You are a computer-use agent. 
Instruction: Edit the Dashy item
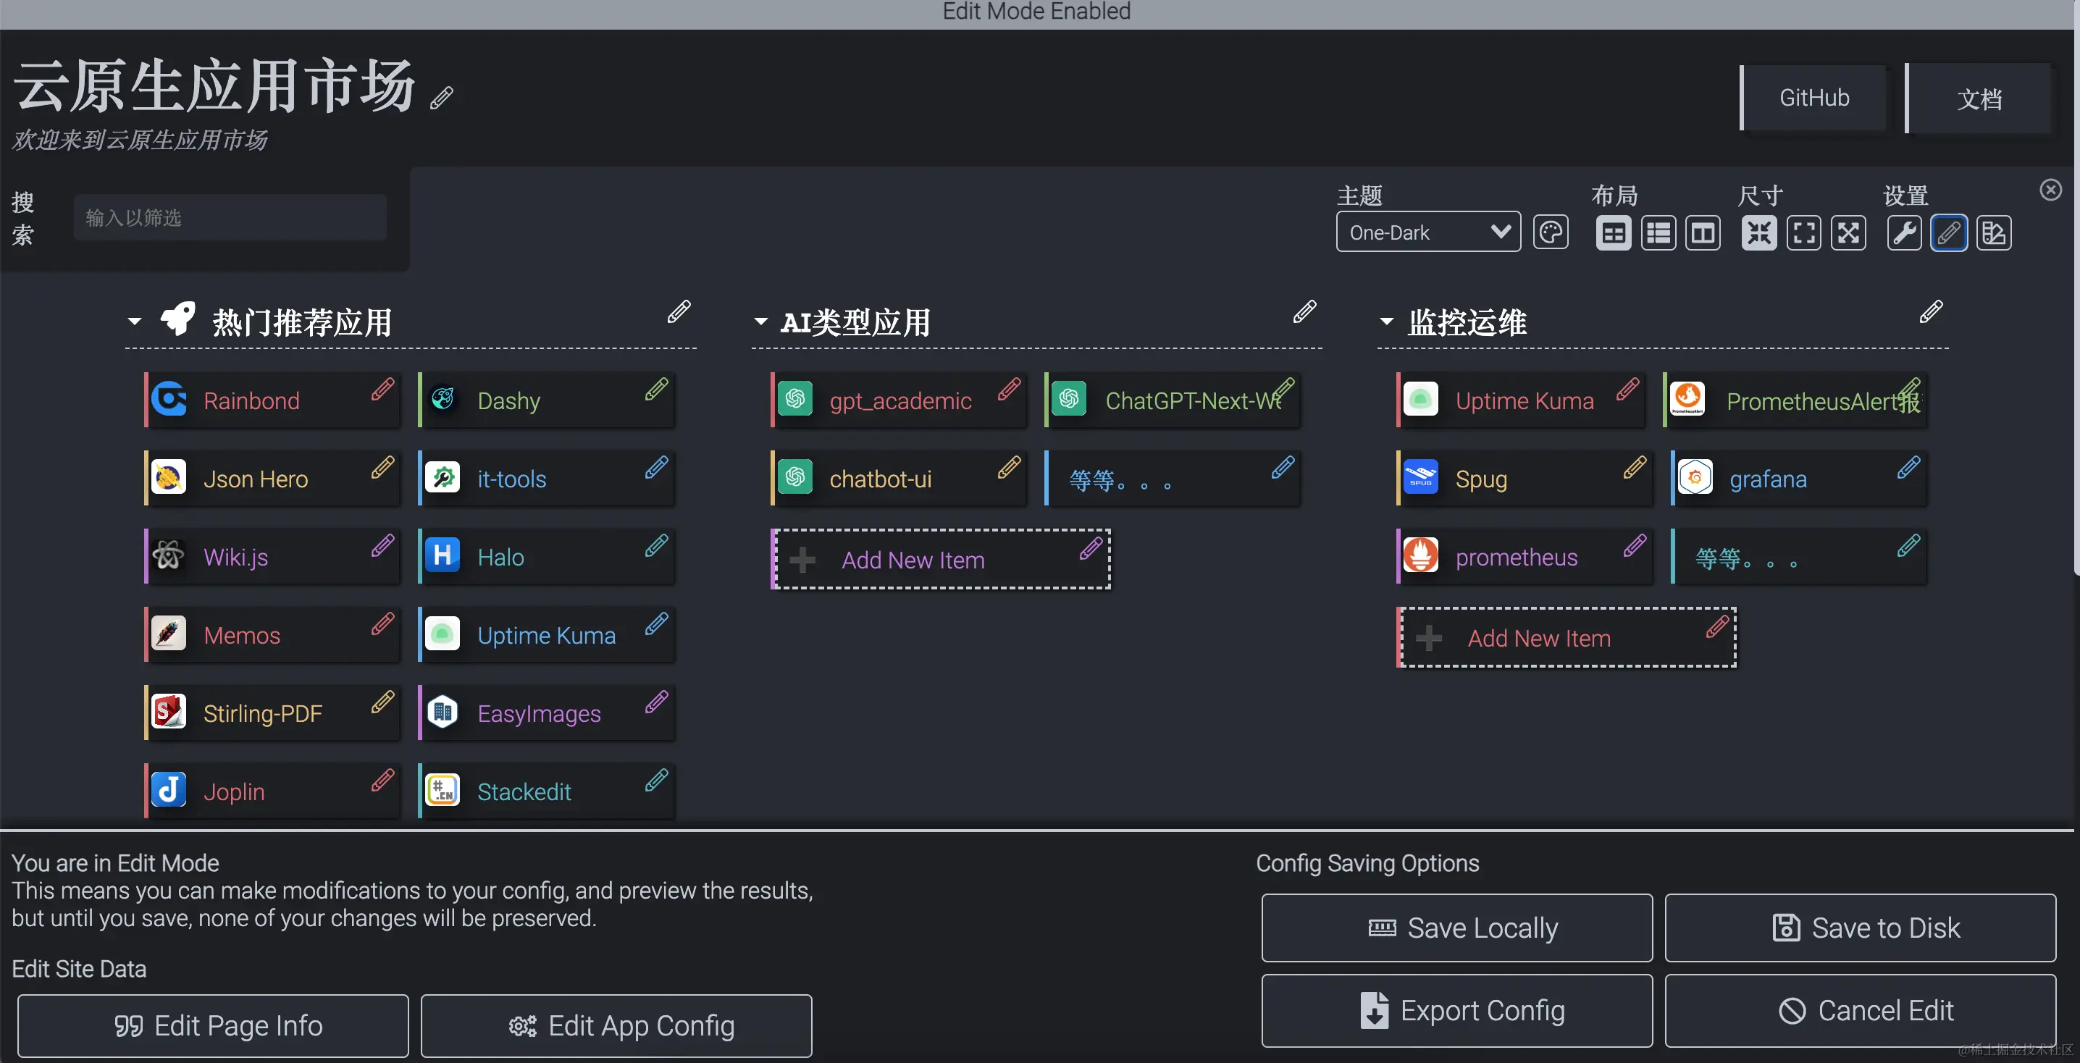pyautogui.click(x=658, y=389)
